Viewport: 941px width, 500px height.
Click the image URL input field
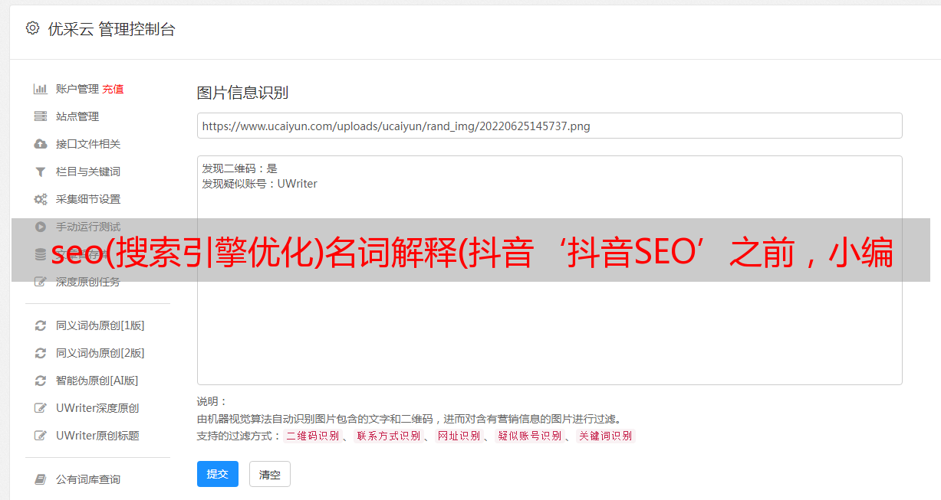point(549,126)
